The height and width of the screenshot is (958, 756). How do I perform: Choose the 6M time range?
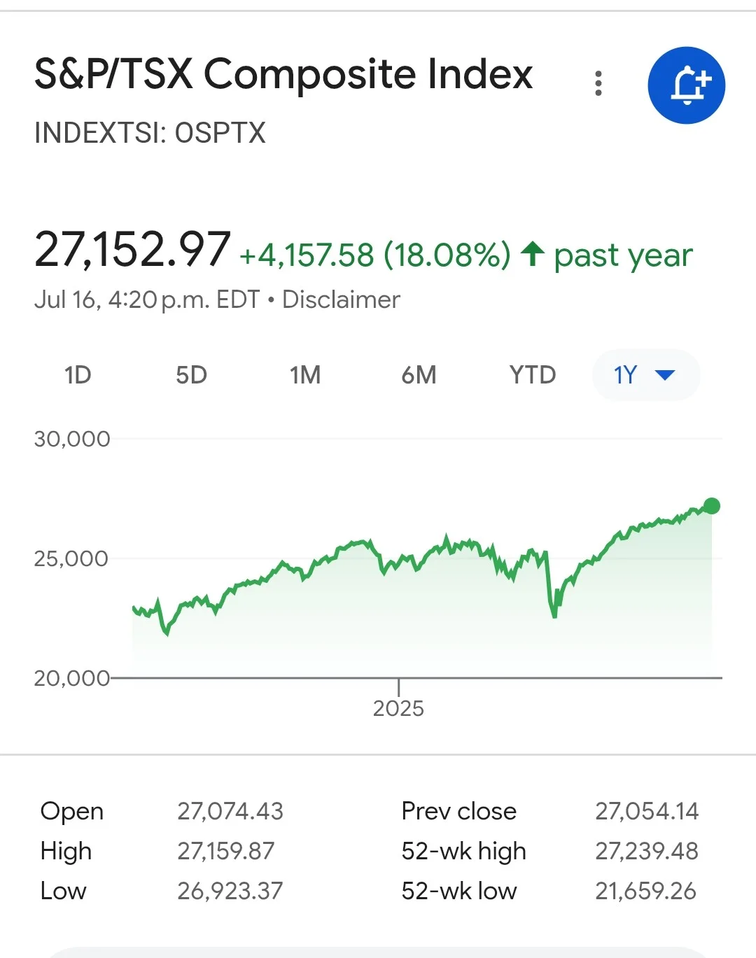419,375
